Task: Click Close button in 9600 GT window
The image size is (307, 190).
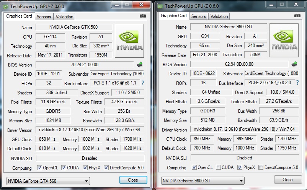Action: [x=288, y=179]
